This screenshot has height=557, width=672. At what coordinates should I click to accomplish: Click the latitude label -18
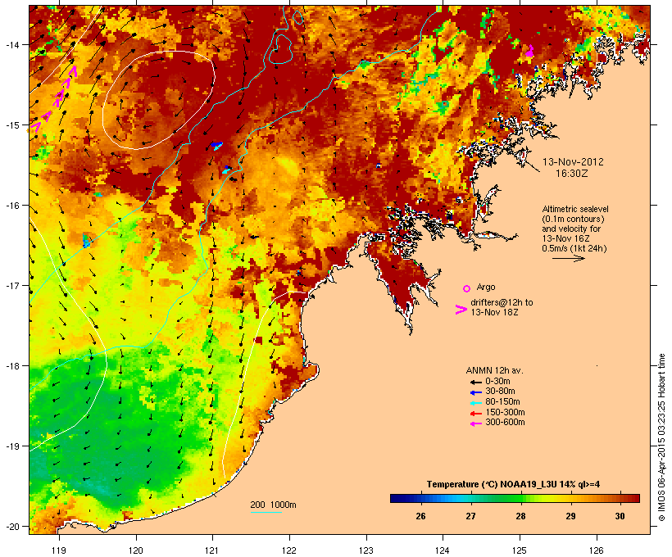pyautogui.click(x=12, y=366)
